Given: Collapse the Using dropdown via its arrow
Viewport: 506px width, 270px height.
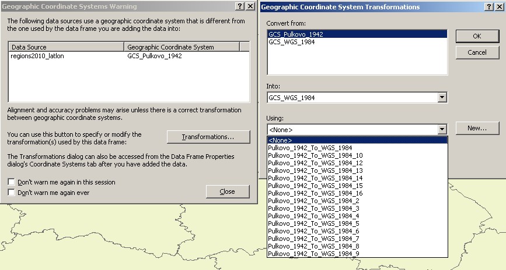Looking at the screenshot, I should pos(442,130).
